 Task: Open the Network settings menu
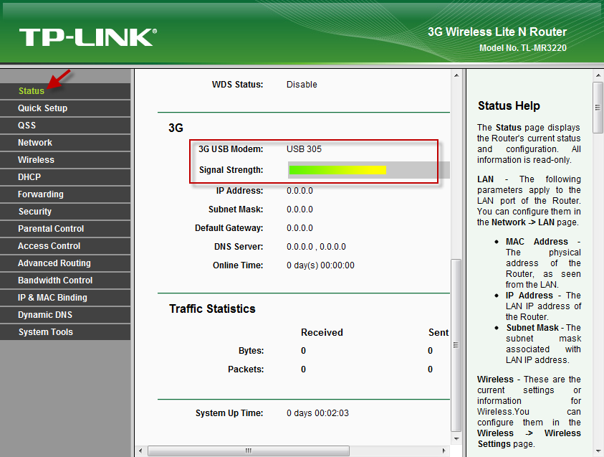[65, 143]
